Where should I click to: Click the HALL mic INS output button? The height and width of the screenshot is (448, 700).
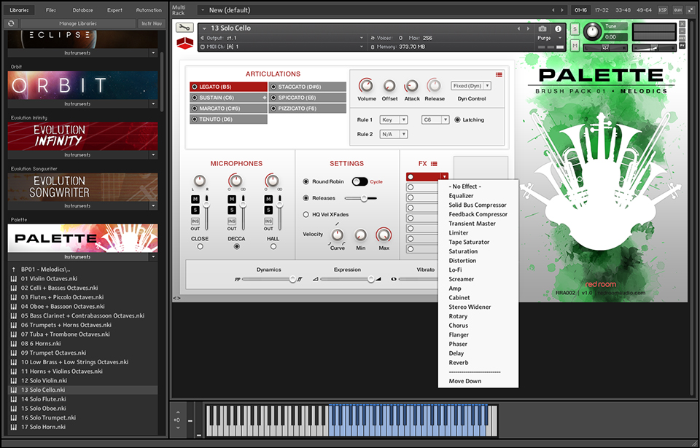click(x=268, y=221)
